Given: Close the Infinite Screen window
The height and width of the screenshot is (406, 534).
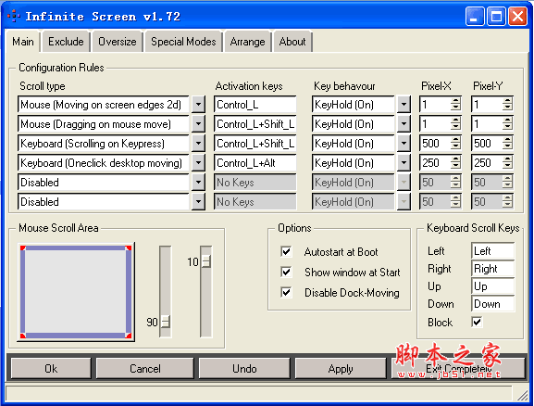Looking at the screenshot, I should [518, 17].
